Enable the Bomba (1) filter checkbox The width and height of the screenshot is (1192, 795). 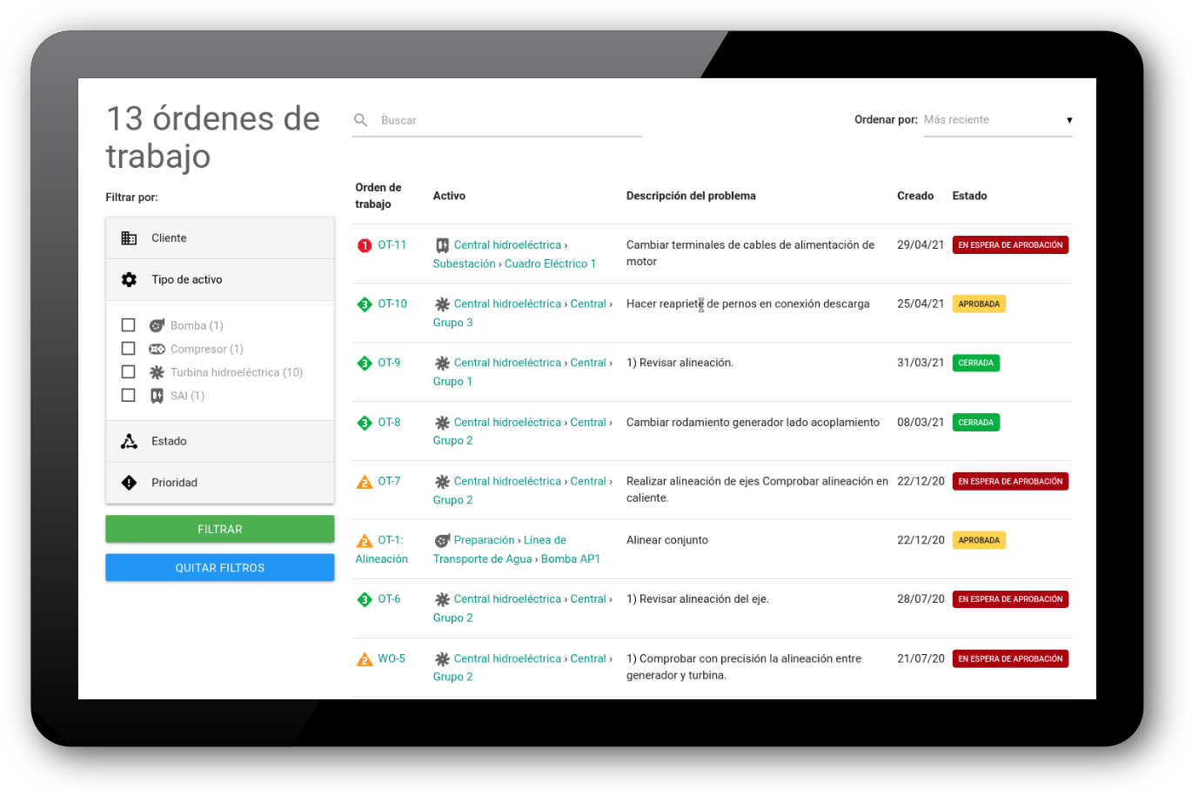click(x=128, y=324)
